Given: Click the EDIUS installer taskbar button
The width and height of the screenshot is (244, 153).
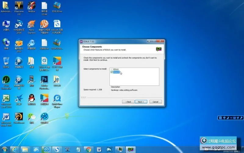Looking at the screenshot, I should click(131, 149).
